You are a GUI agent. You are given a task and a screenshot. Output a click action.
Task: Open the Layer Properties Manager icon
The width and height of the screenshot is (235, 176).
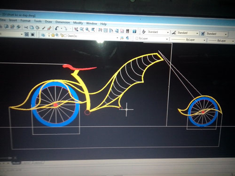pos(43,35)
